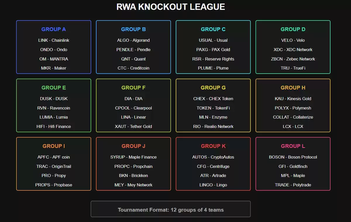Click DIA - DIA in Group F
Viewport: 351px width, 222px height.
[x=133, y=99]
